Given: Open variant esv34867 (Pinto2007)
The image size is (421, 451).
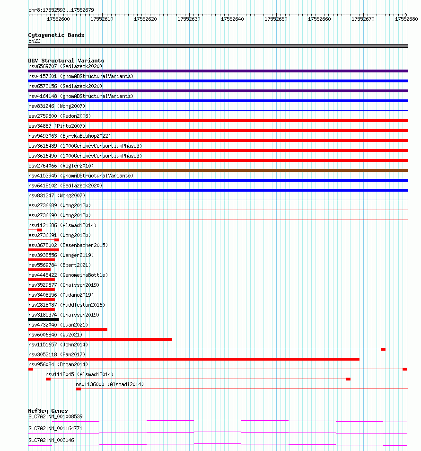Looking at the screenshot, I should pyautogui.click(x=57, y=126).
